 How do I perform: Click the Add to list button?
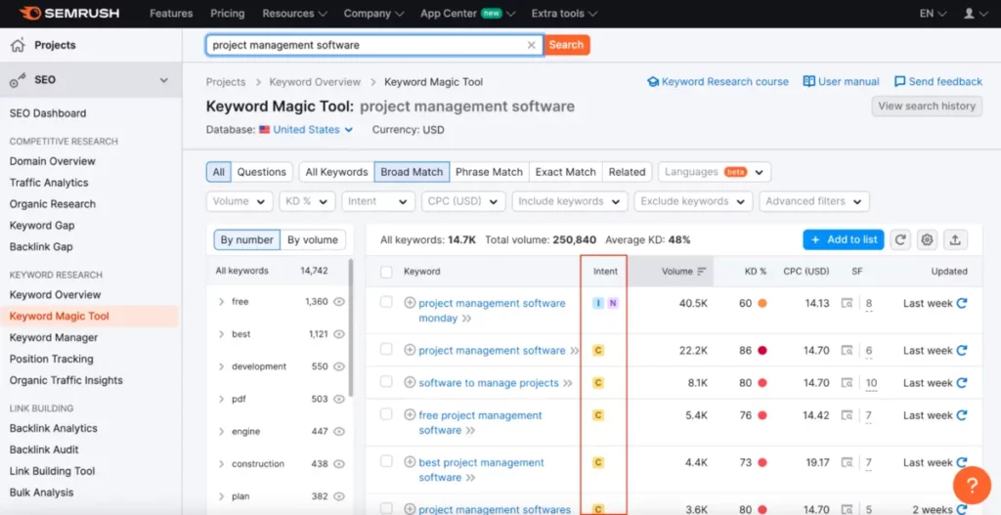click(x=844, y=240)
